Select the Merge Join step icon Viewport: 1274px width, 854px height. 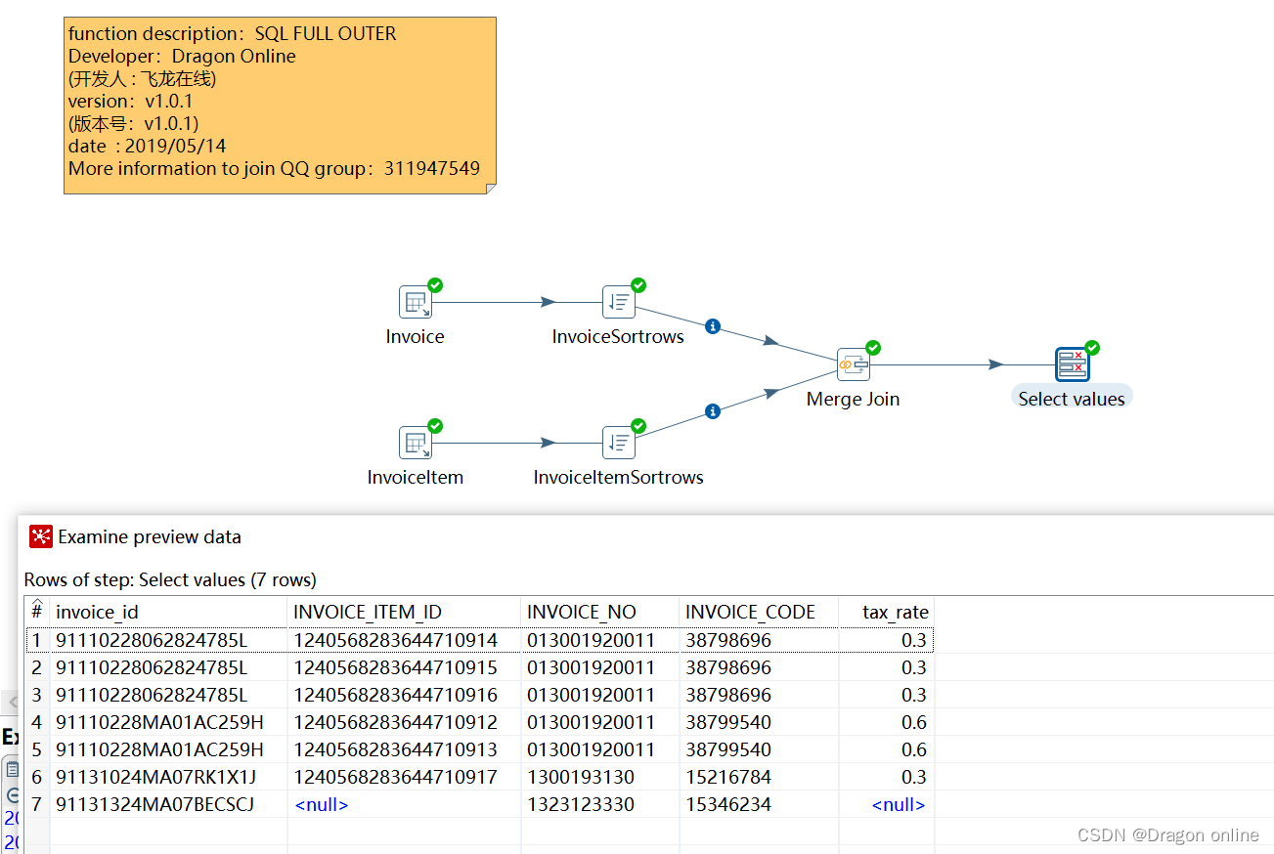[x=854, y=365]
